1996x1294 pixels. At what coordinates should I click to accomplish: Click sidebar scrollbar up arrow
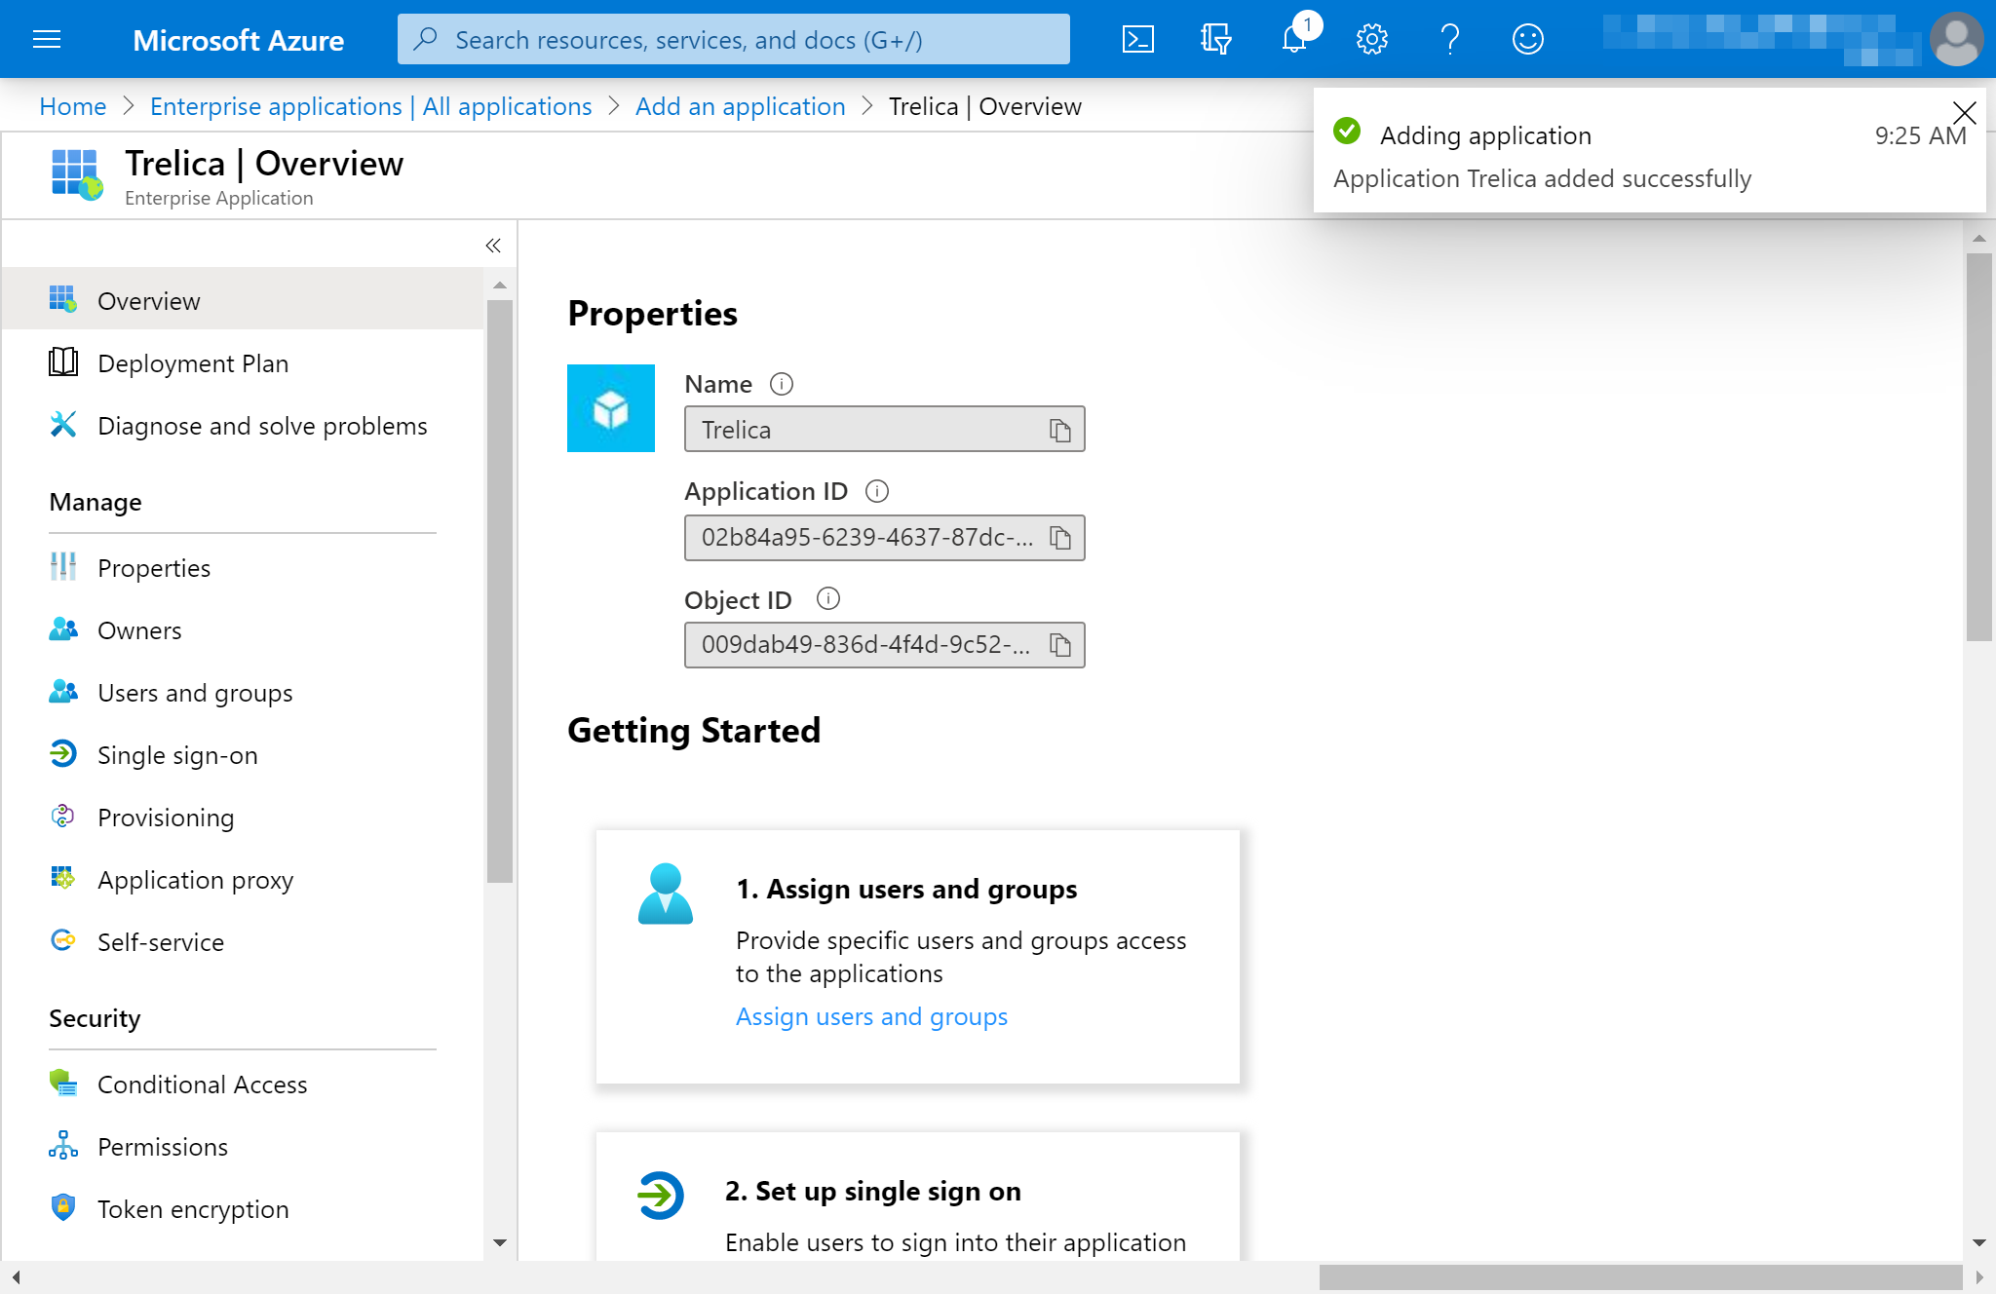500,285
